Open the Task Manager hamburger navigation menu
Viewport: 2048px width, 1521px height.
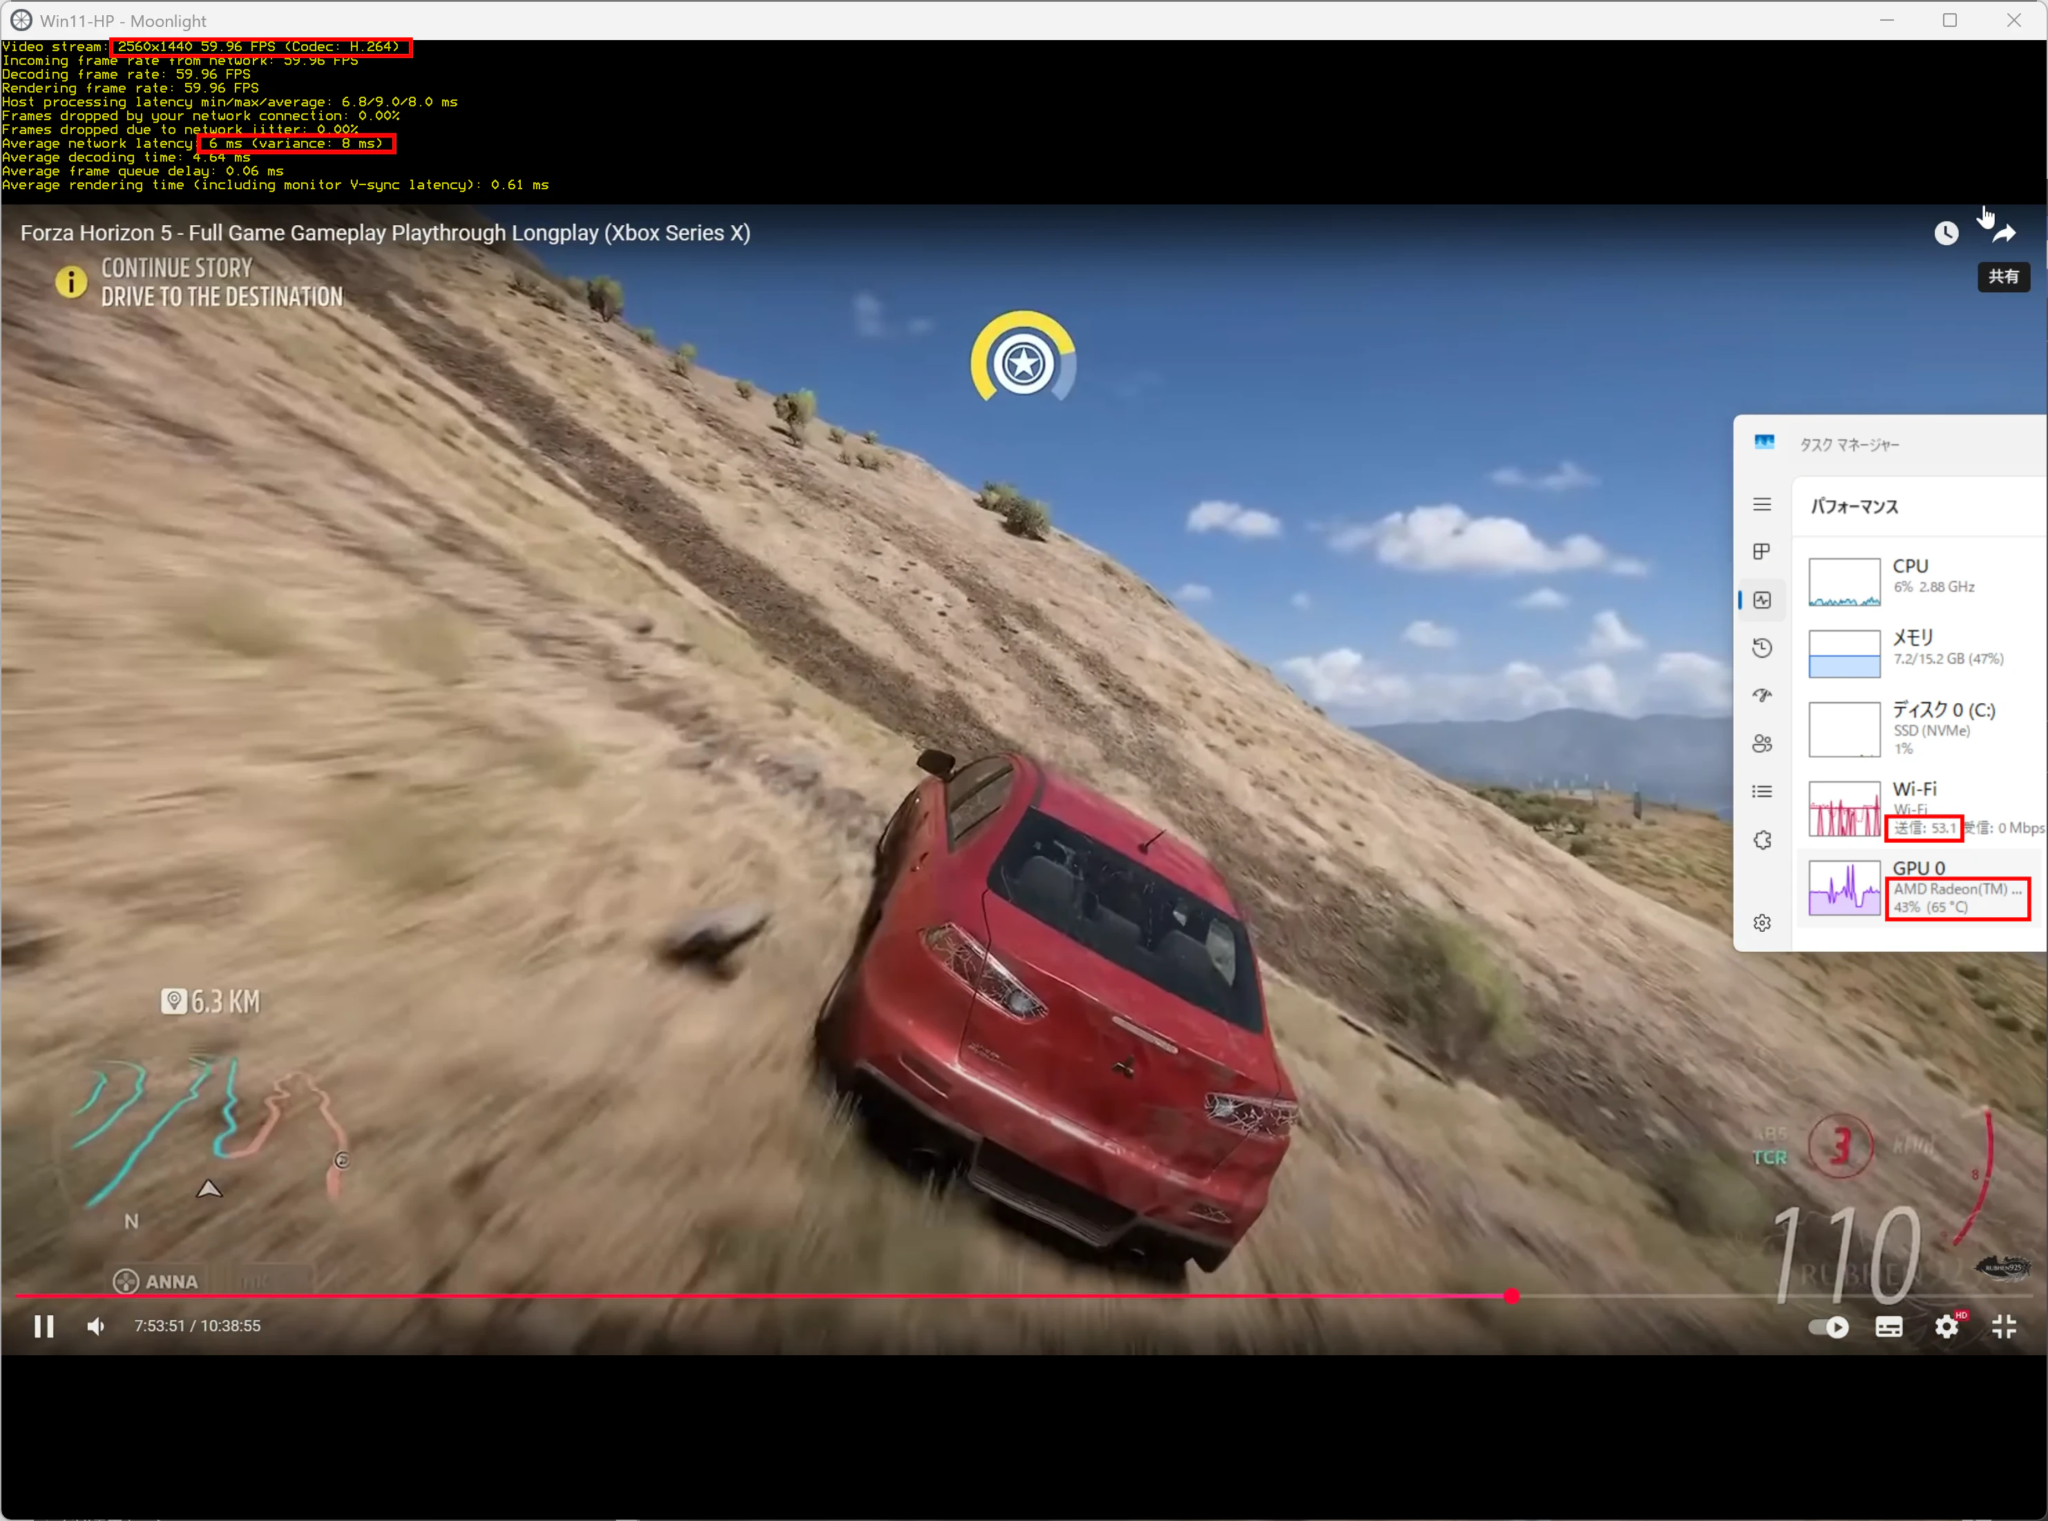[x=1762, y=504]
